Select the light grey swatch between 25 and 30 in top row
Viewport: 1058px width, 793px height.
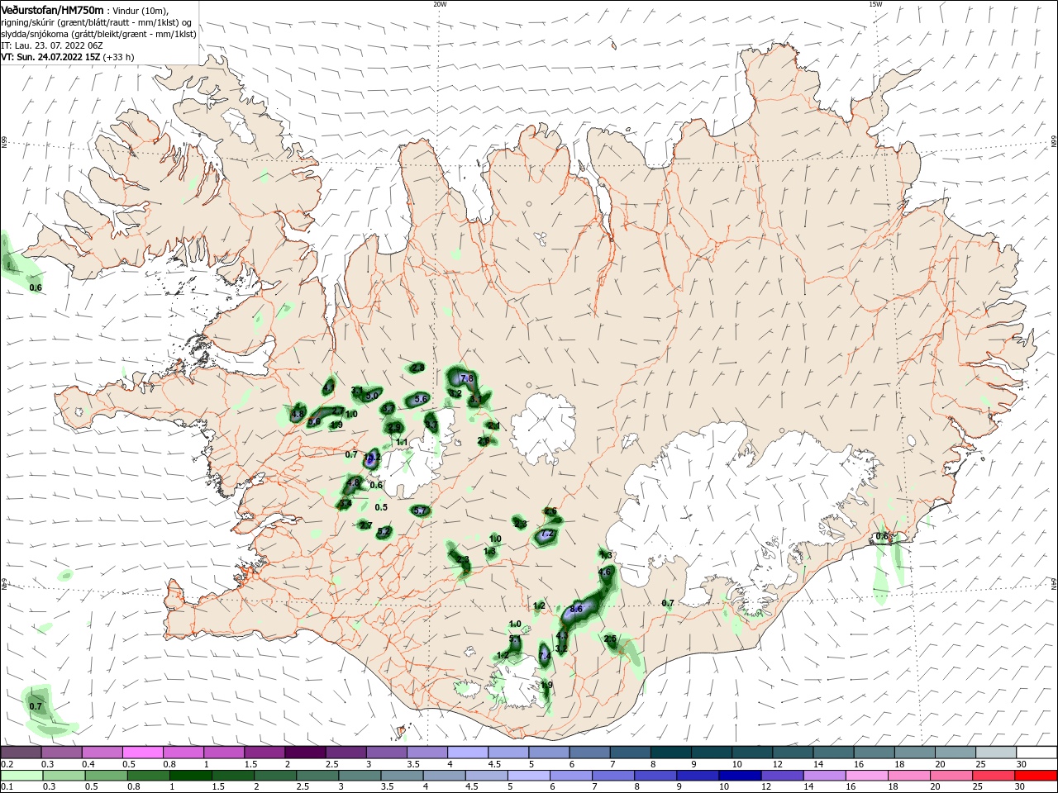996,752
